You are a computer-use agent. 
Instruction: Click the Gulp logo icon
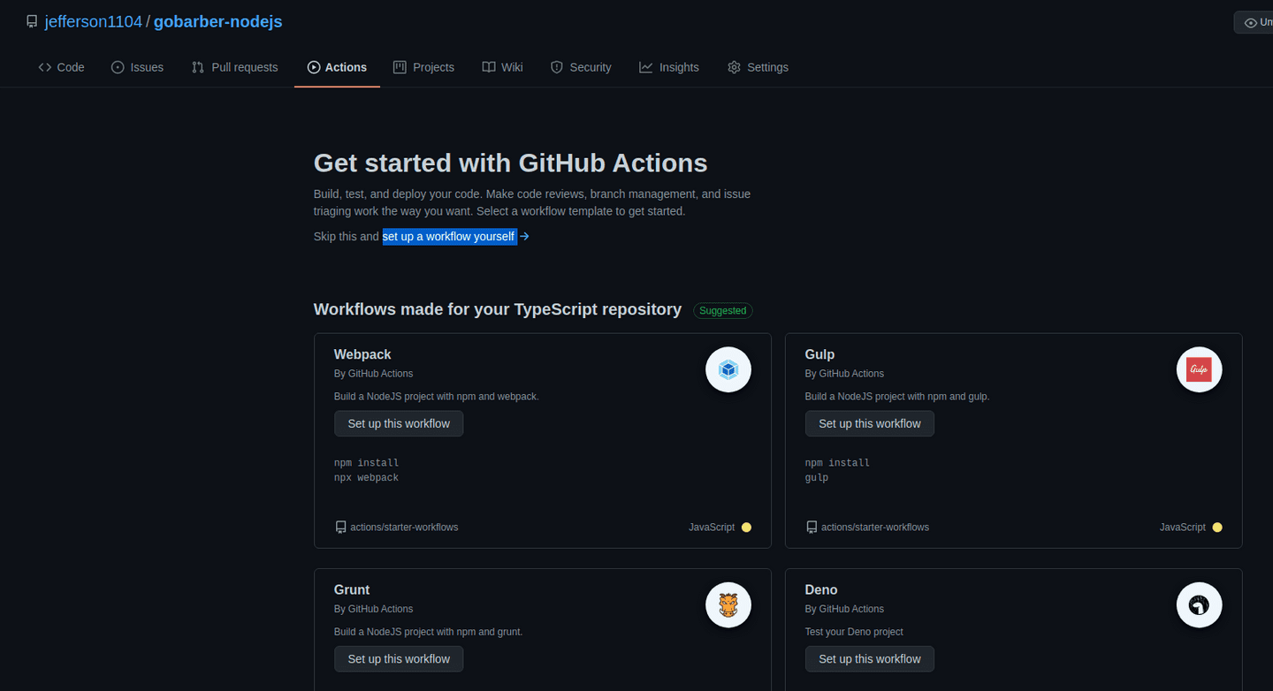point(1200,369)
